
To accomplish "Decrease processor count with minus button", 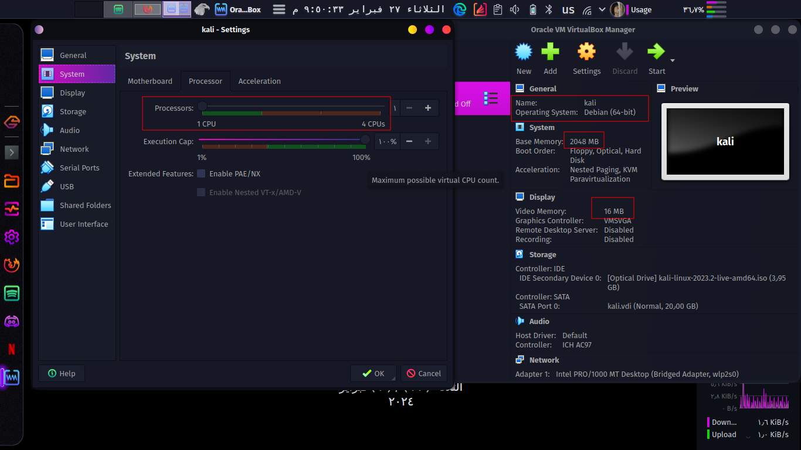I will (409, 108).
